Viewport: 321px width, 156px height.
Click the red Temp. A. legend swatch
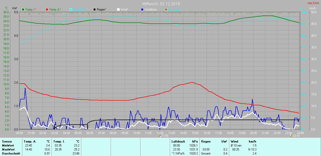(47, 9)
